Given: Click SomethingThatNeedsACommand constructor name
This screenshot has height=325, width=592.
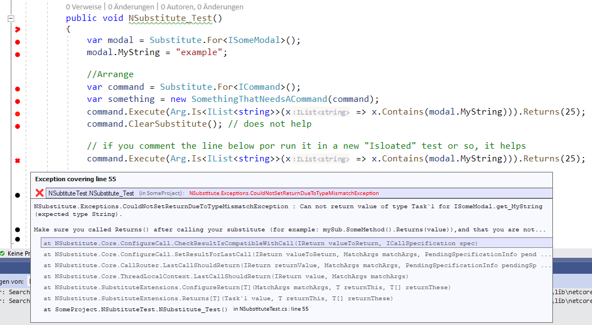Looking at the screenshot, I should [x=259, y=99].
